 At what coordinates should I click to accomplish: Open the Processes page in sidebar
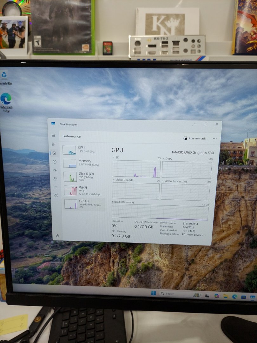(54, 144)
